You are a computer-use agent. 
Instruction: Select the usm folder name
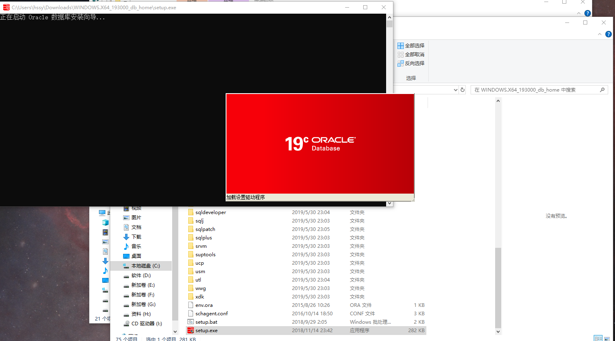click(x=200, y=272)
